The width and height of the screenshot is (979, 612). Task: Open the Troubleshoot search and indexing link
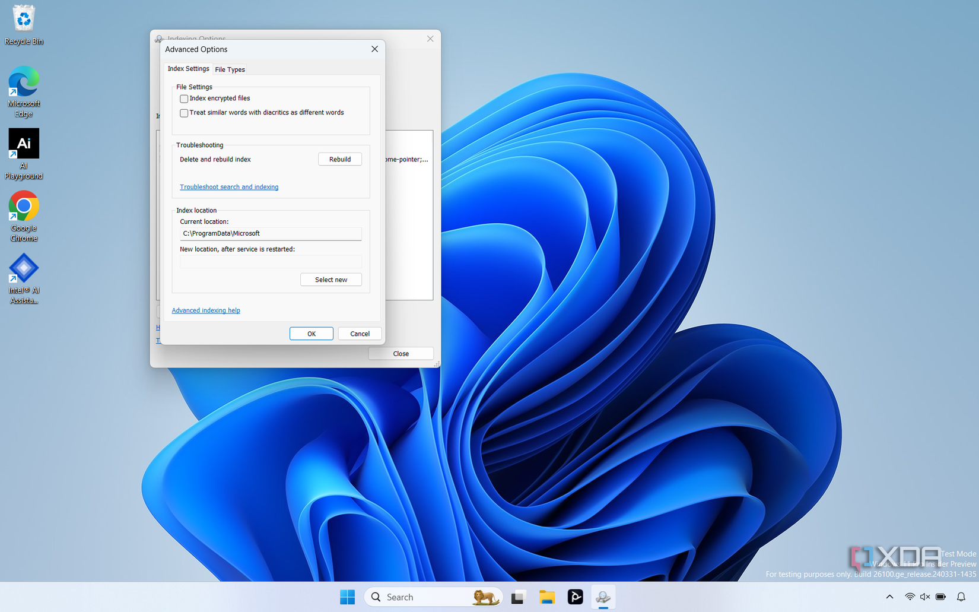point(228,186)
